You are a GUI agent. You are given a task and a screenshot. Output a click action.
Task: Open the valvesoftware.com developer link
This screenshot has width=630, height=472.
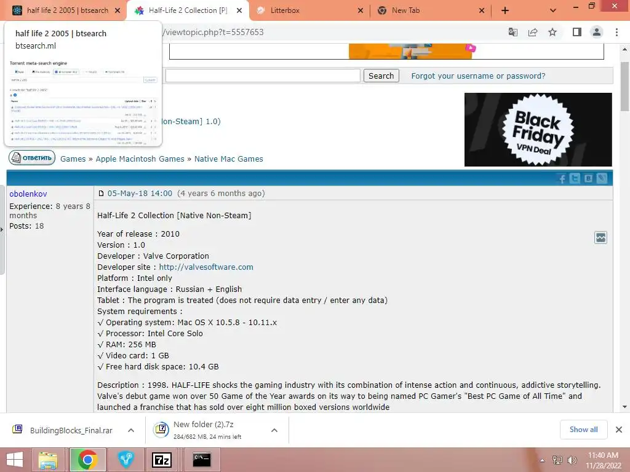206,267
